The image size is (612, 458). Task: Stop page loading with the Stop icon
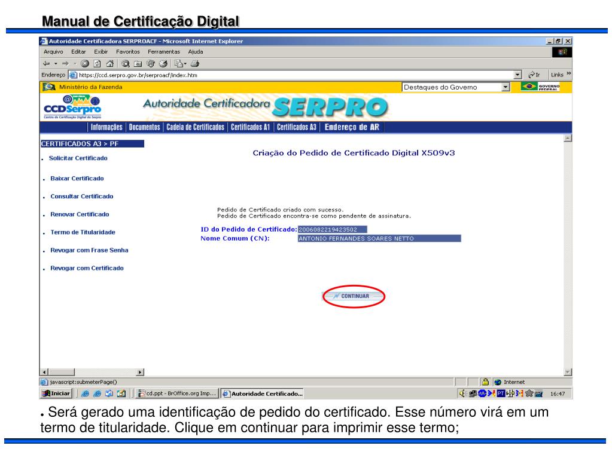(x=85, y=63)
